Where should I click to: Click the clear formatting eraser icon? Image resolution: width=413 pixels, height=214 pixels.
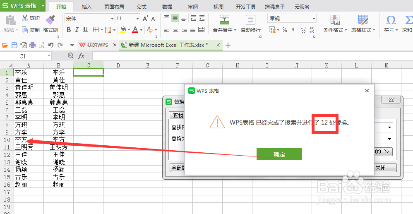coord(150,29)
